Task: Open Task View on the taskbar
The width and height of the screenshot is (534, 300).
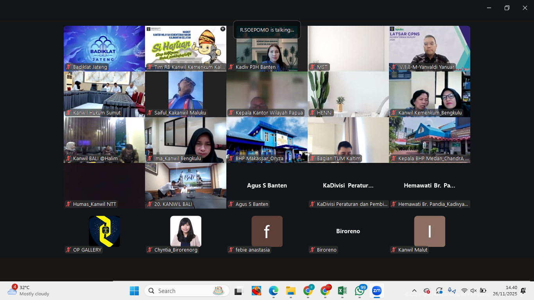Action: 238,291
